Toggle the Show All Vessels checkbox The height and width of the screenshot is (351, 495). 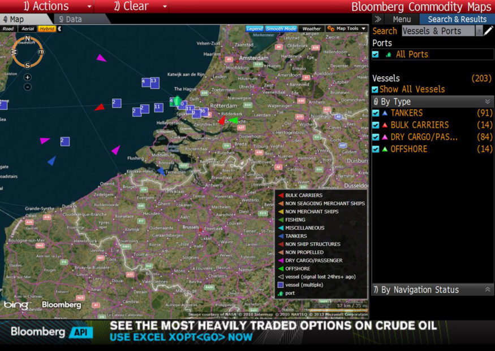tap(375, 90)
